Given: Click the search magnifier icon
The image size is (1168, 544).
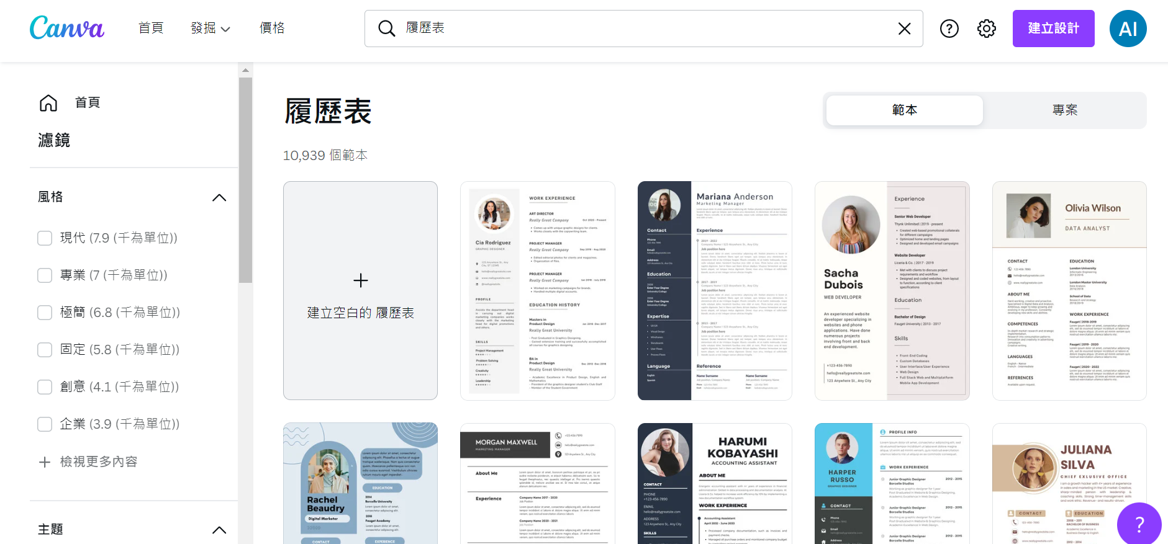Looking at the screenshot, I should pos(386,29).
